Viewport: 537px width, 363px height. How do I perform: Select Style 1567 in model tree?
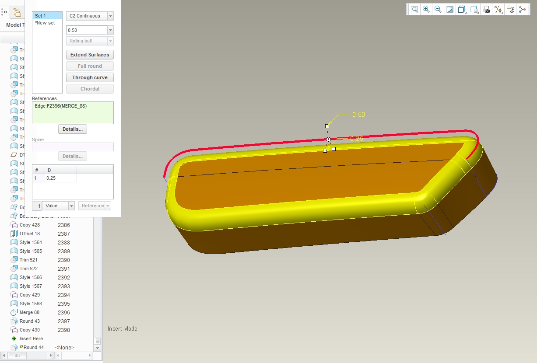tap(31, 286)
